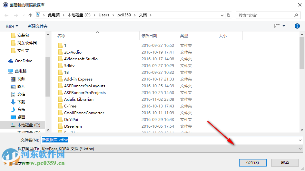
Task: Select the 5dktv folder icon
Action: pos(61,66)
